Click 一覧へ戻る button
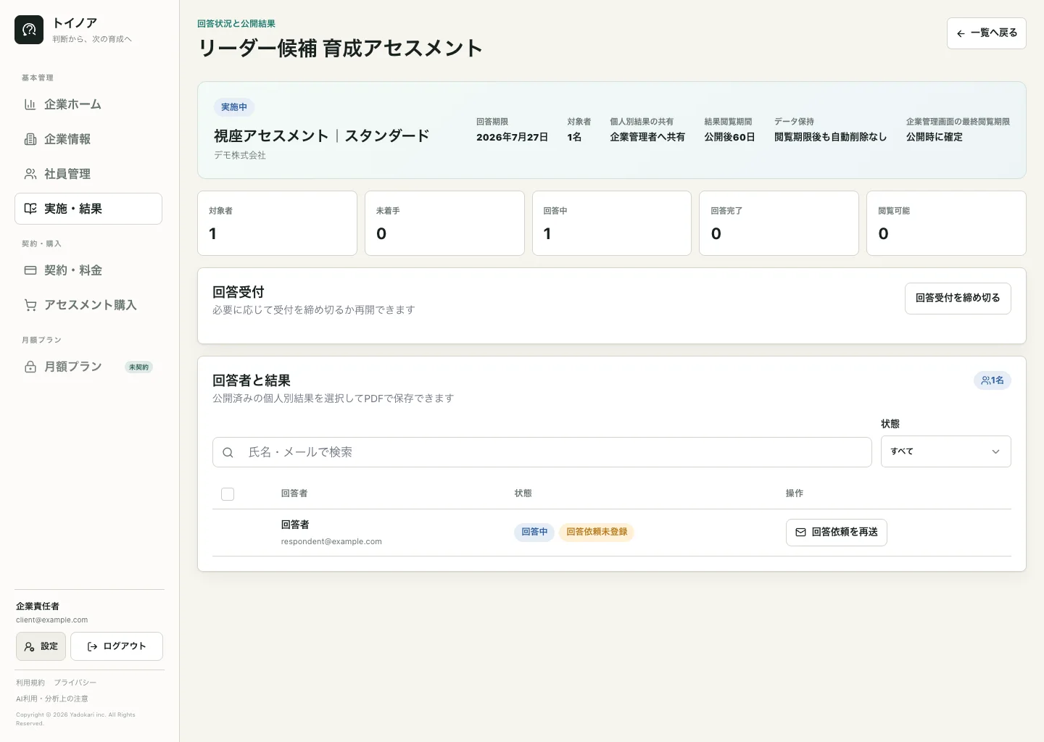 986,33
